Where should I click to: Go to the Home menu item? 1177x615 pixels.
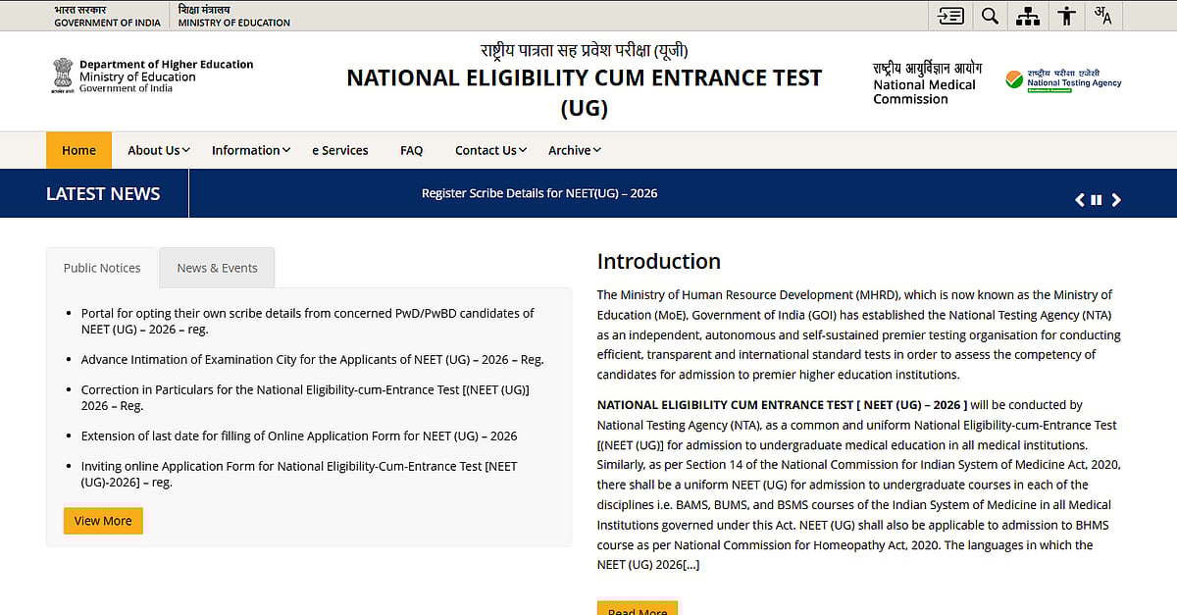pyautogui.click(x=78, y=150)
